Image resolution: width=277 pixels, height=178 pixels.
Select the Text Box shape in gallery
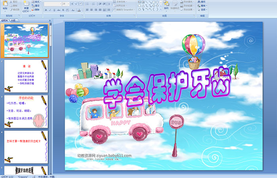point(140,2)
